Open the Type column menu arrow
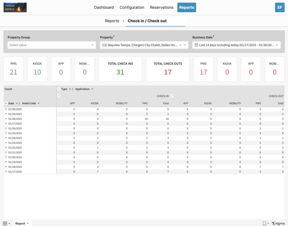Screen dimensions: 288x226 coord(70,89)
